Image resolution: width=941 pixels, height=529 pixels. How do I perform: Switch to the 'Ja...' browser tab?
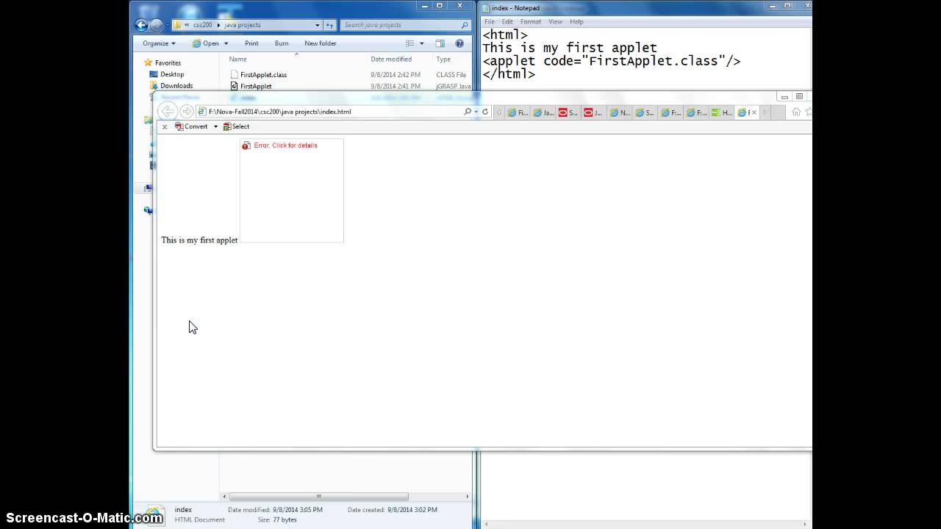click(543, 112)
